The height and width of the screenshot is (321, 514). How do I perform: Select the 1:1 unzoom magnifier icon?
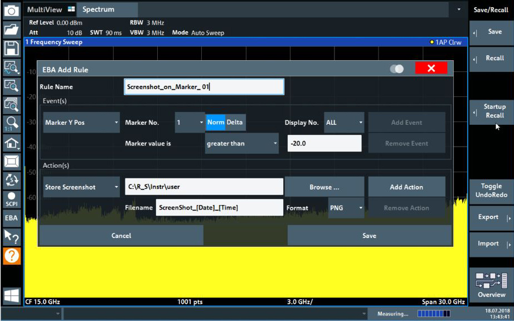[x=12, y=123]
